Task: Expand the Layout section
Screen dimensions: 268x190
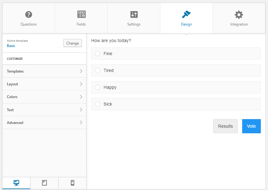Action: [x=44, y=84]
